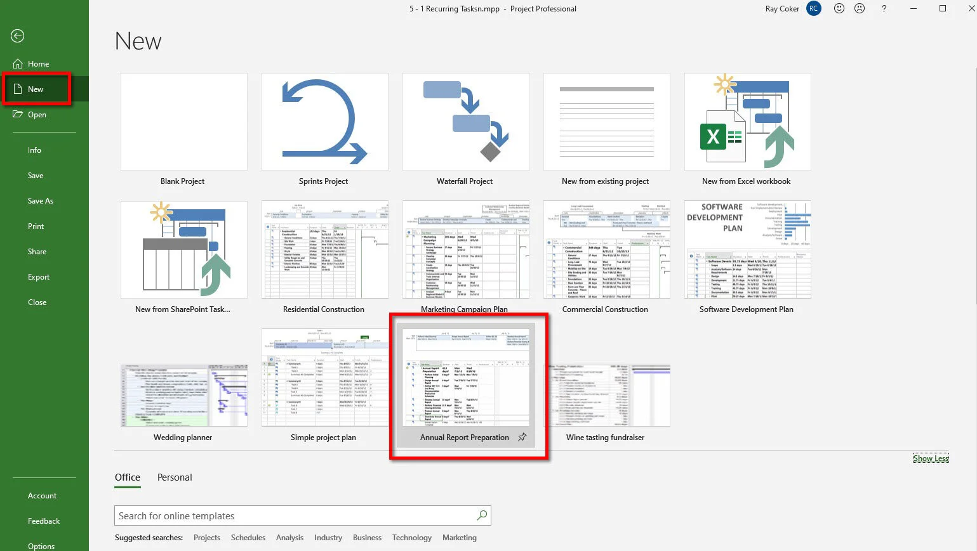Click the Blank Project label

pos(183,181)
